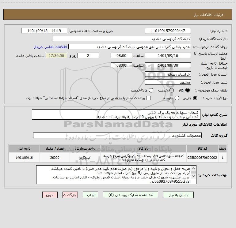Click the خروج exit button

coord(50,195)
